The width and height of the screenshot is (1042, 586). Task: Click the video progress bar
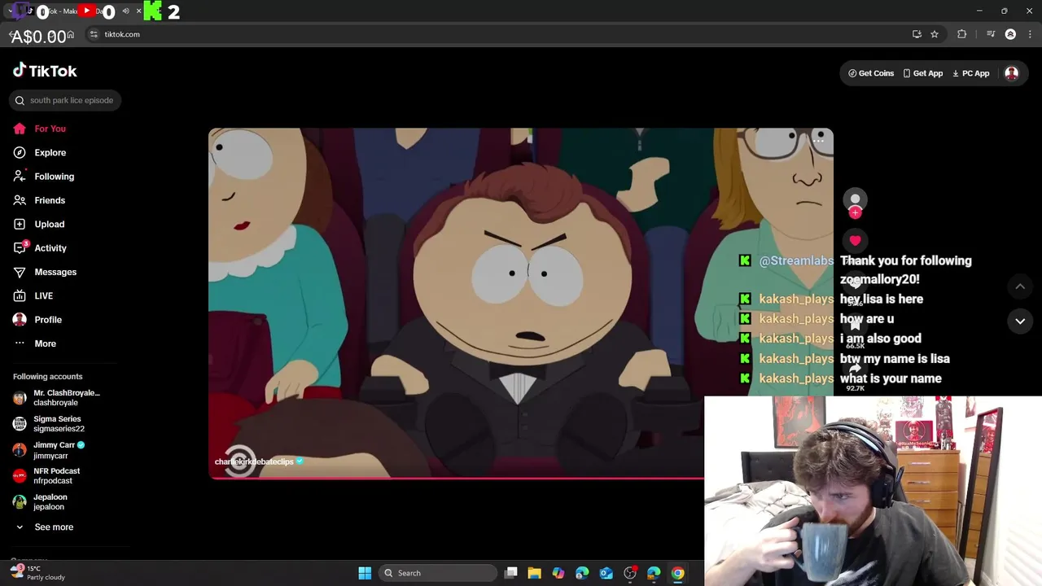pyautogui.click(x=456, y=478)
